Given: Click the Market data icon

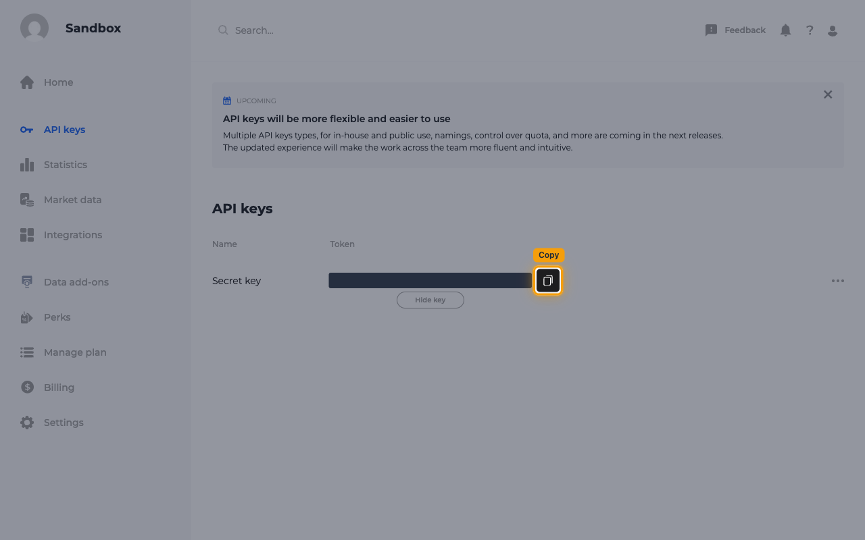Looking at the screenshot, I should pyautogui.click(x=27, y=200).
